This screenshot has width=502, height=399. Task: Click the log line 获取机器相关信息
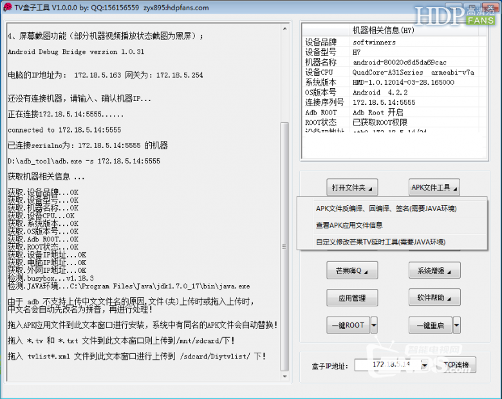46,176
